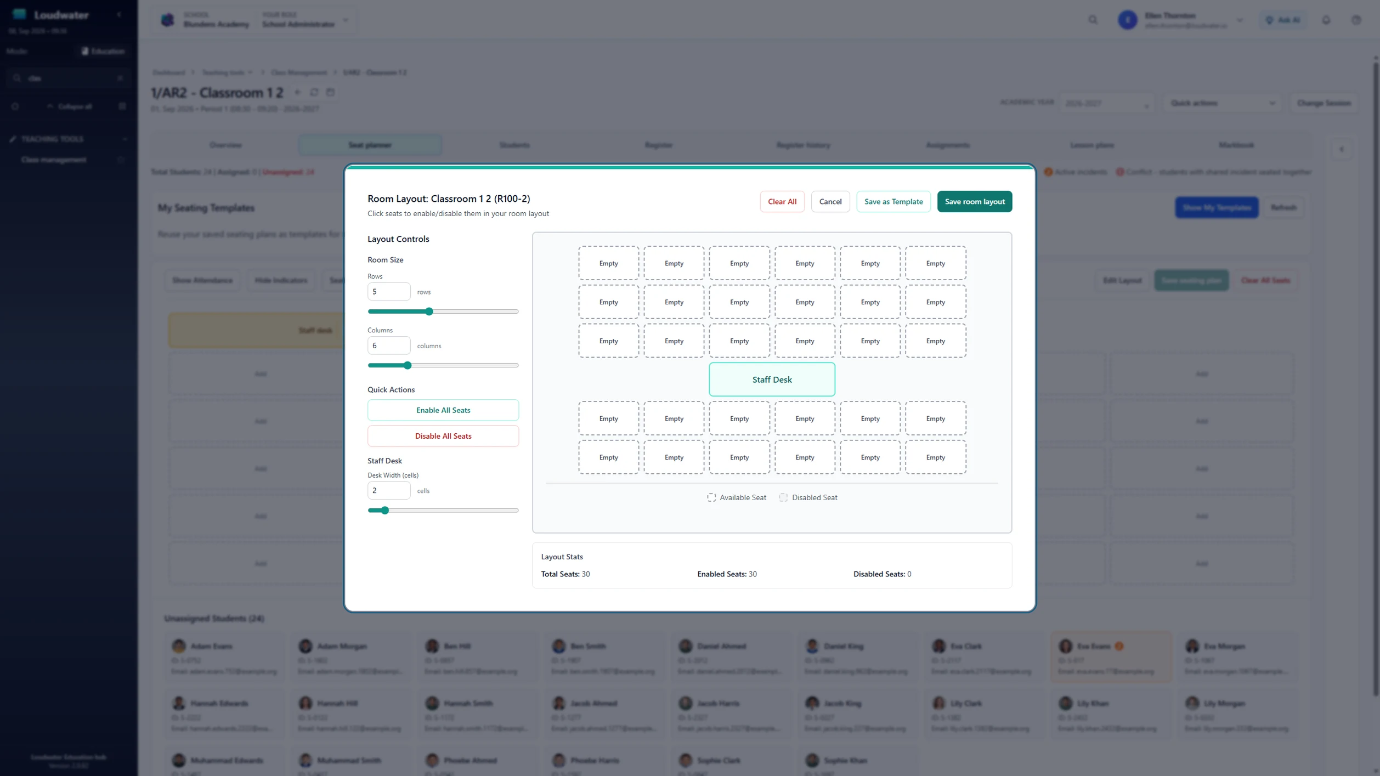Click the Columns number input field

pos(388,345)
